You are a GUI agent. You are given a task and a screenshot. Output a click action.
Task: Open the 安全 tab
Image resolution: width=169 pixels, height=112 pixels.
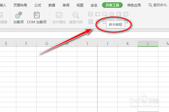(x=94, y=5)
